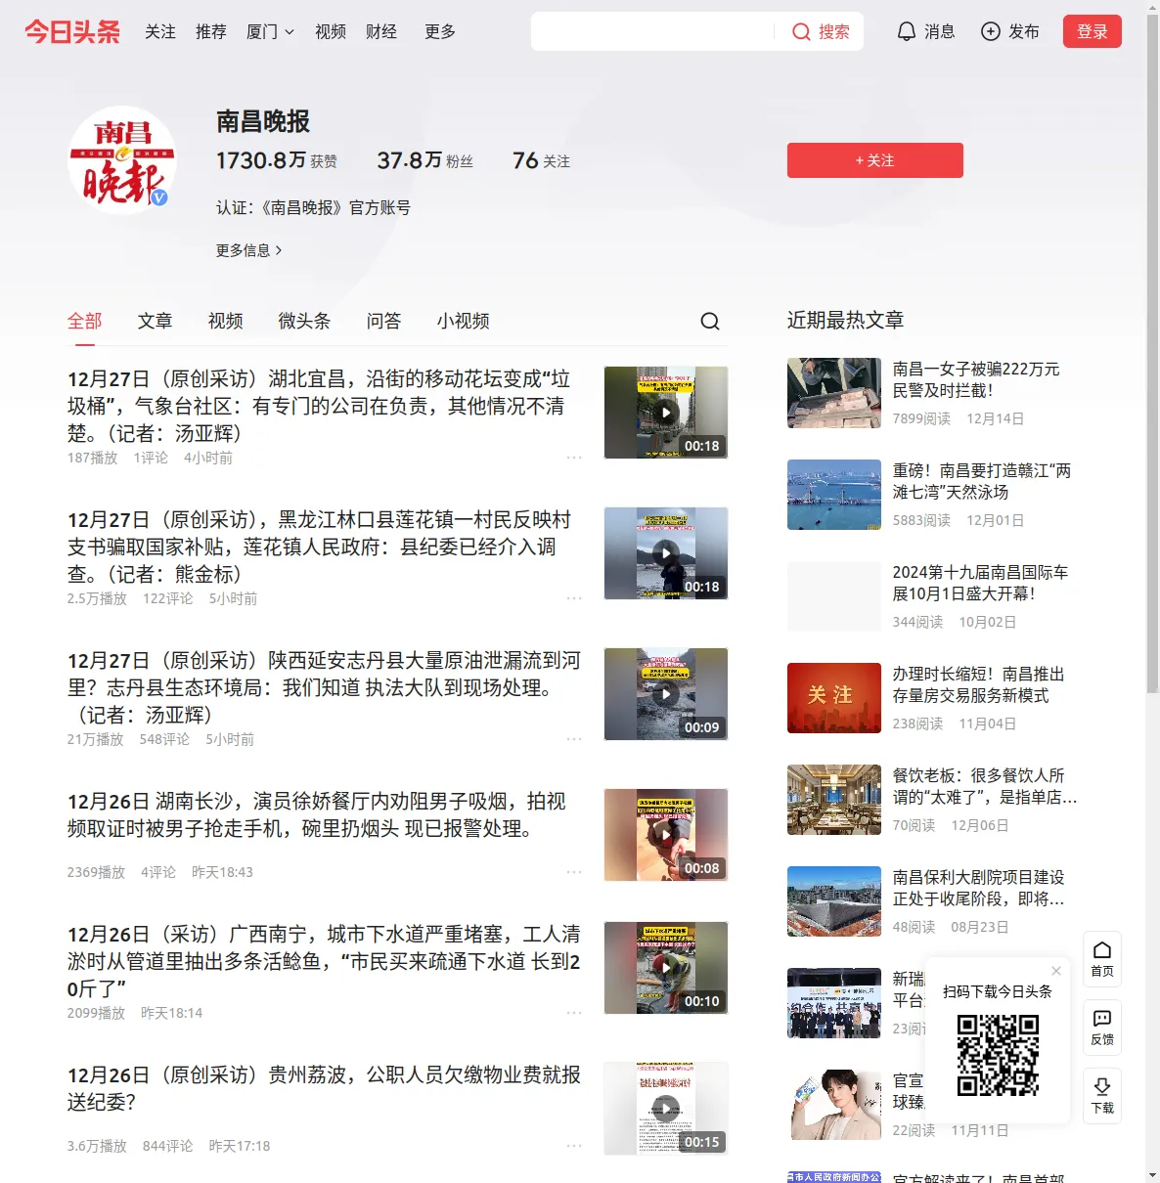
Task: Open more options for 陕西延安 post
Action: 574,739
